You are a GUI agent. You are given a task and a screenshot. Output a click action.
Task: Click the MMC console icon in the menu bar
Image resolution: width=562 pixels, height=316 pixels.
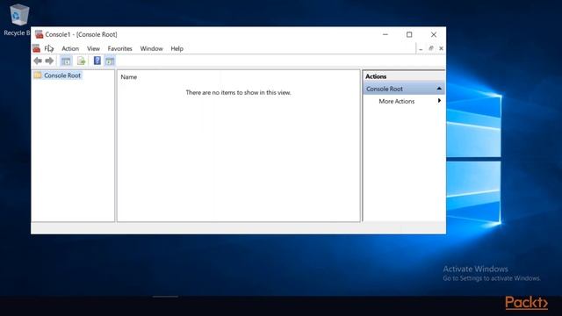point(36,48)
